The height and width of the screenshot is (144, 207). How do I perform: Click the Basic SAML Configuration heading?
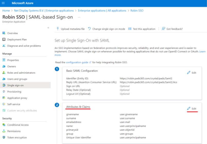tap(82, 71)
